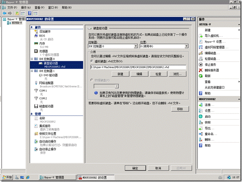This screenshot has width=242, height=182.
Task: Select 网络适配器 network adapter
Action: [46, 83]
